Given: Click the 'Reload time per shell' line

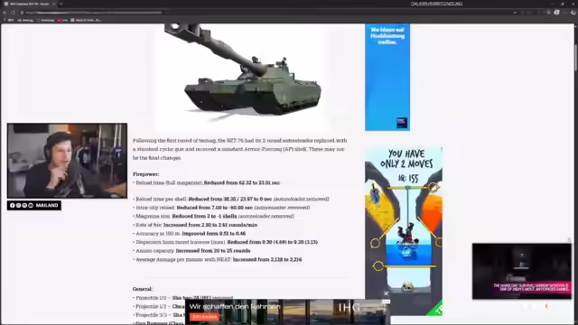Looking at the screenshot, I should [231, 199].
